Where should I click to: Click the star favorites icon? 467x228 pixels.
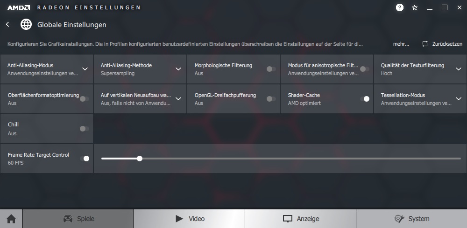click(415, 8)
